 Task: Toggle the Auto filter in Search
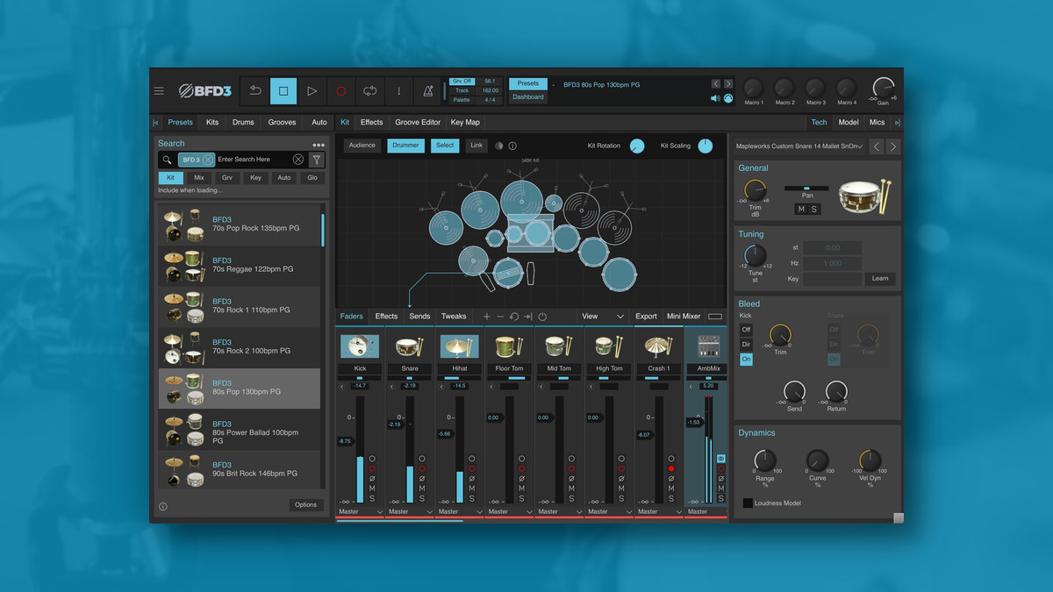pyautogui.click(x=283, y=177)
